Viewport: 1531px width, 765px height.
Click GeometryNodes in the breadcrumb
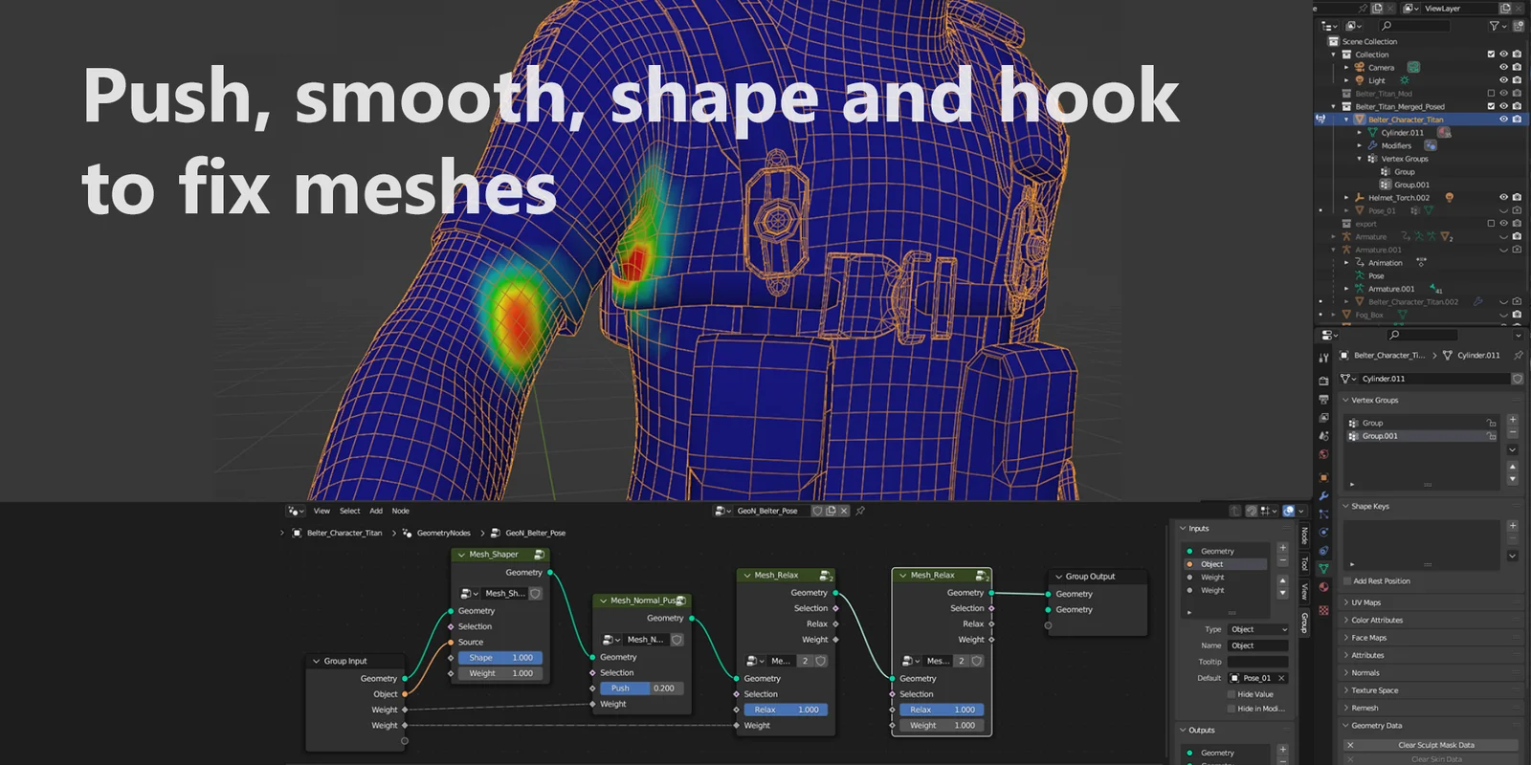[443, 533]
